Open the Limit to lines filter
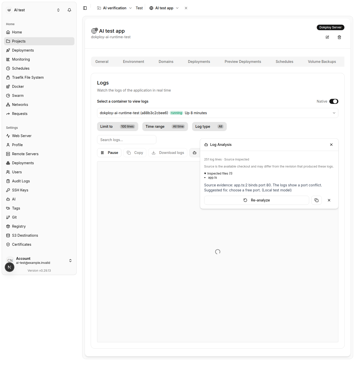Image resolution: width=362 pixels, height=373 pixels. [118, 127]
